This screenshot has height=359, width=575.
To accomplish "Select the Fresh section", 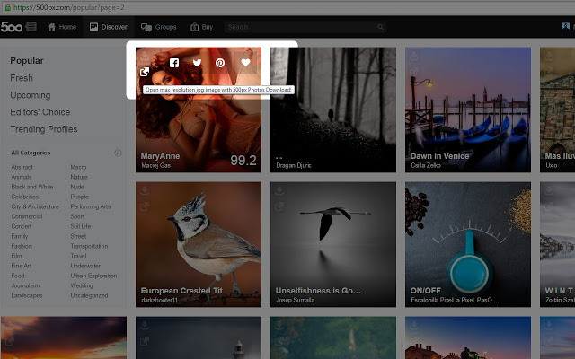I will click(22, 78).
